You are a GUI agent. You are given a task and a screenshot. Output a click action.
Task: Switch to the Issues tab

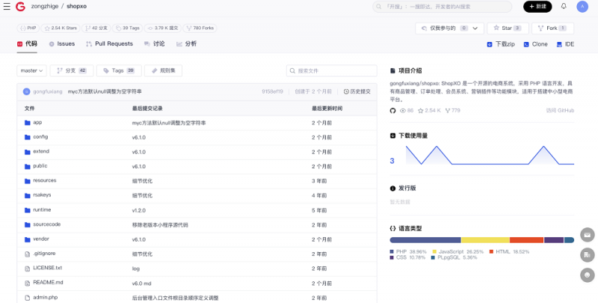[x=62, y=44]
